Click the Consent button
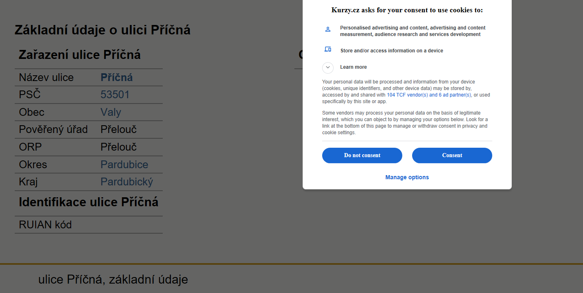 pyautogui.click(x=452, y=156)
